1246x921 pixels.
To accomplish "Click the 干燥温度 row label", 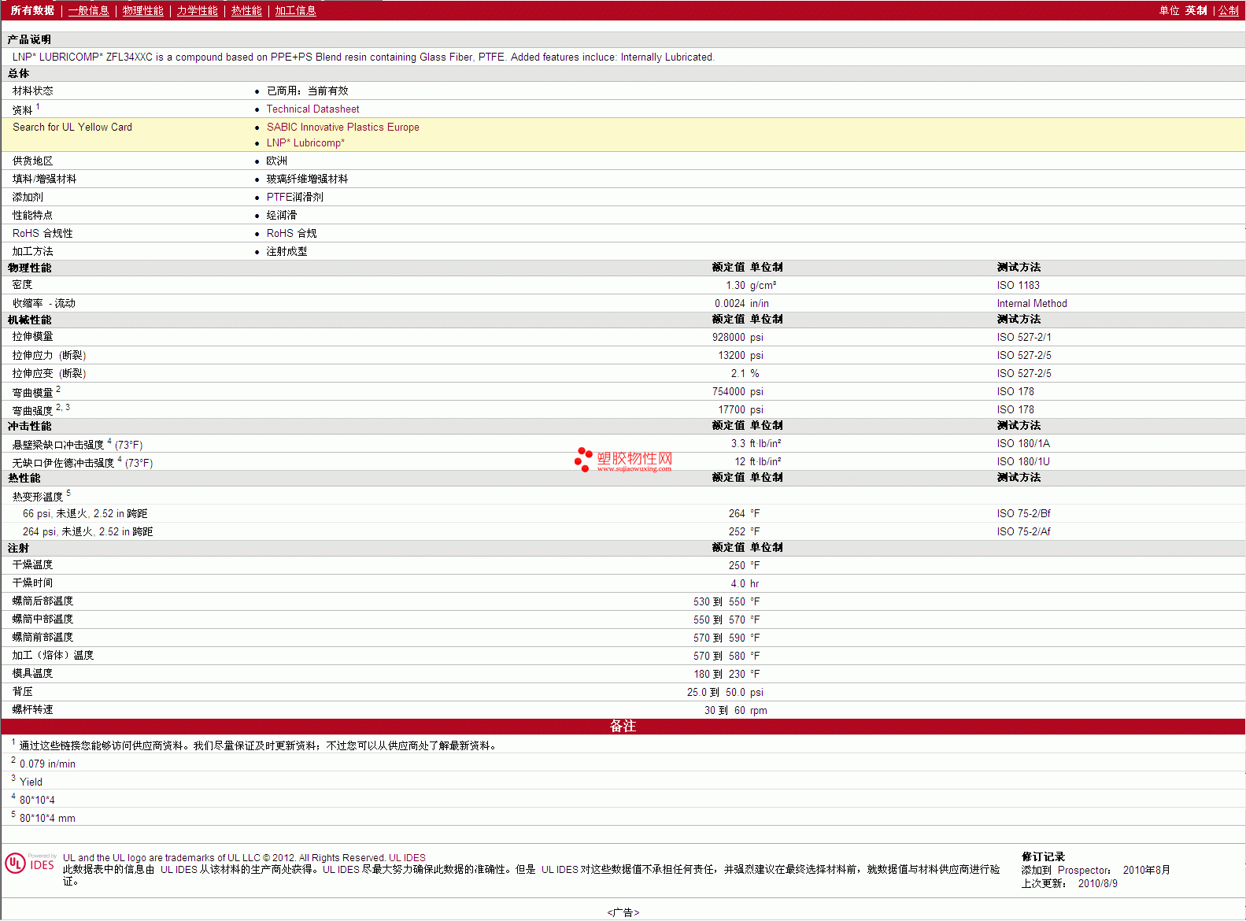I will 32,565.
